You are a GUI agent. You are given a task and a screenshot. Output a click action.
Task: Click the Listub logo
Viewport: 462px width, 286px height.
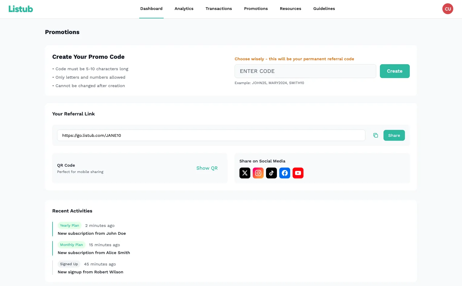tap(21, 9)
